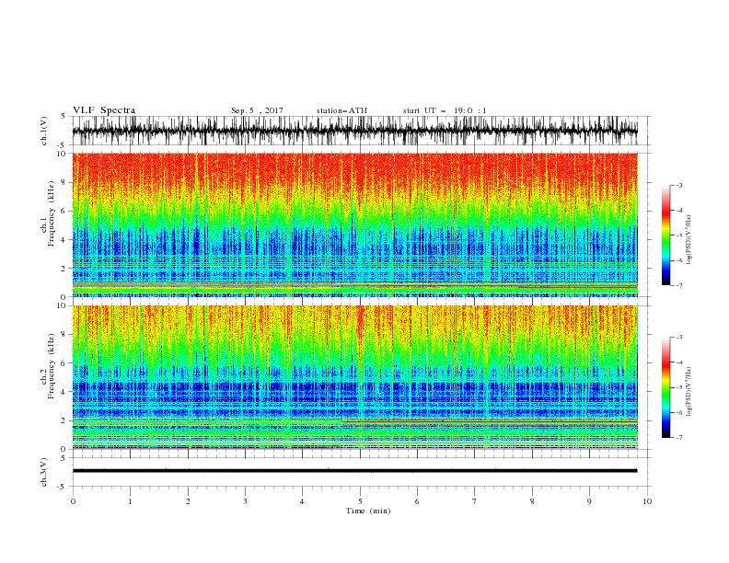Click the '2' frequency tick of ch.2 spectrogram
The height and width of the screenshot is (563, 729).
point(64,420)
